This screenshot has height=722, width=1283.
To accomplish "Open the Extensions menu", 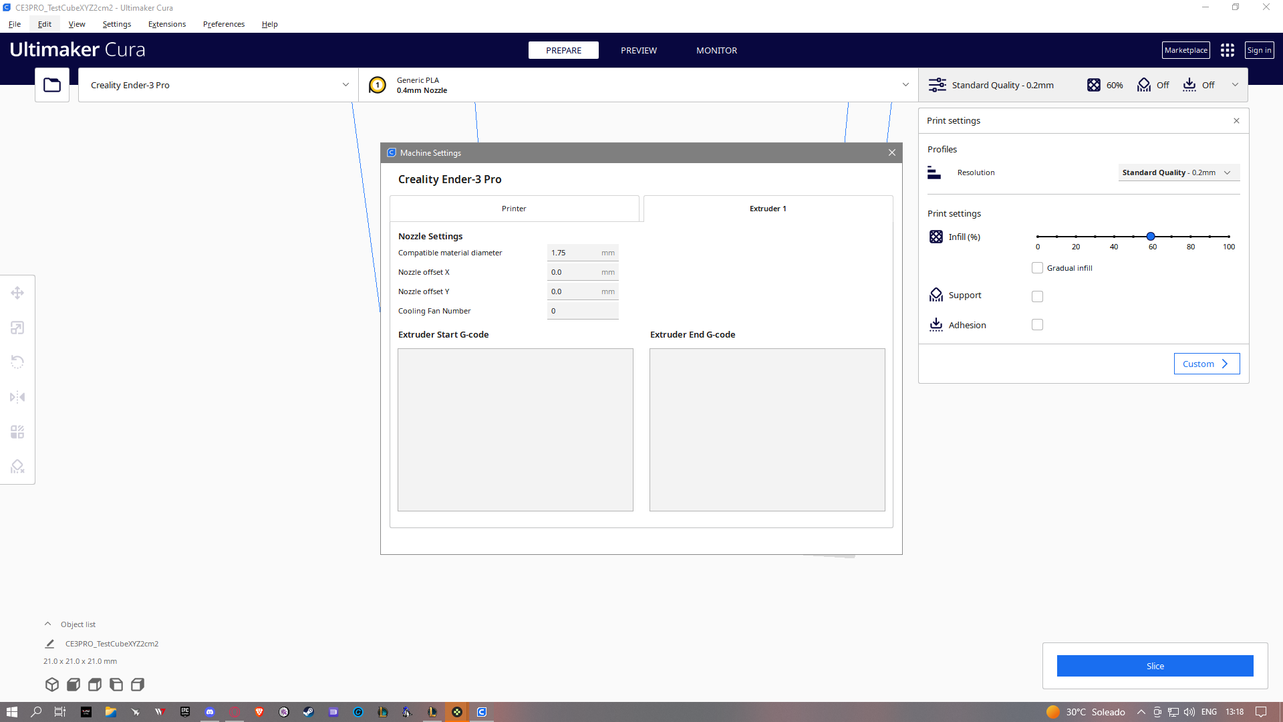I will (167, 24).
